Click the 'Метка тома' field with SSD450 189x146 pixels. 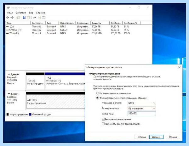click(142, 114)
